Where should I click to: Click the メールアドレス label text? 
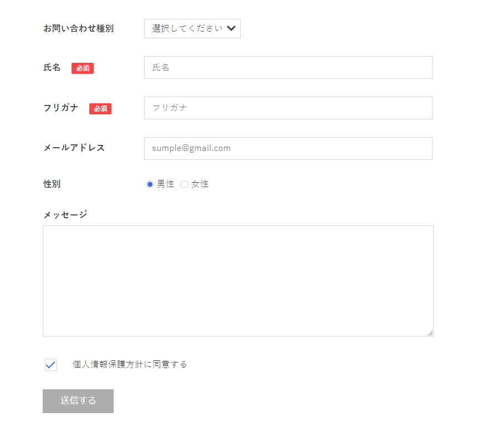pyautogui.click(x=74, y=148)
